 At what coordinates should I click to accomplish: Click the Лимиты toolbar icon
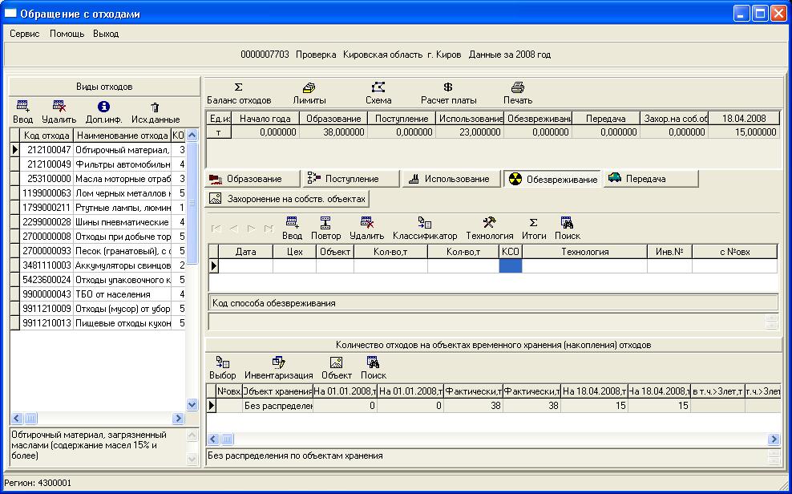[x=309, y=93]
